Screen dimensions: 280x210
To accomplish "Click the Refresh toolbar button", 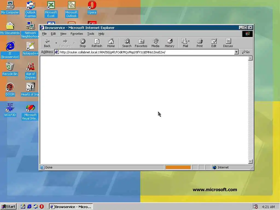I will coord(97,43).
